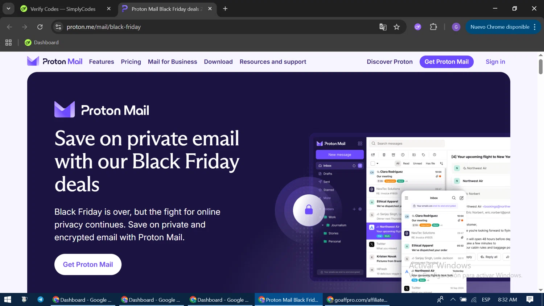Open the Telegram taskbar icon
Viewport: 544px width, 306px height.
pyautogui.click(x=40, y=299)
